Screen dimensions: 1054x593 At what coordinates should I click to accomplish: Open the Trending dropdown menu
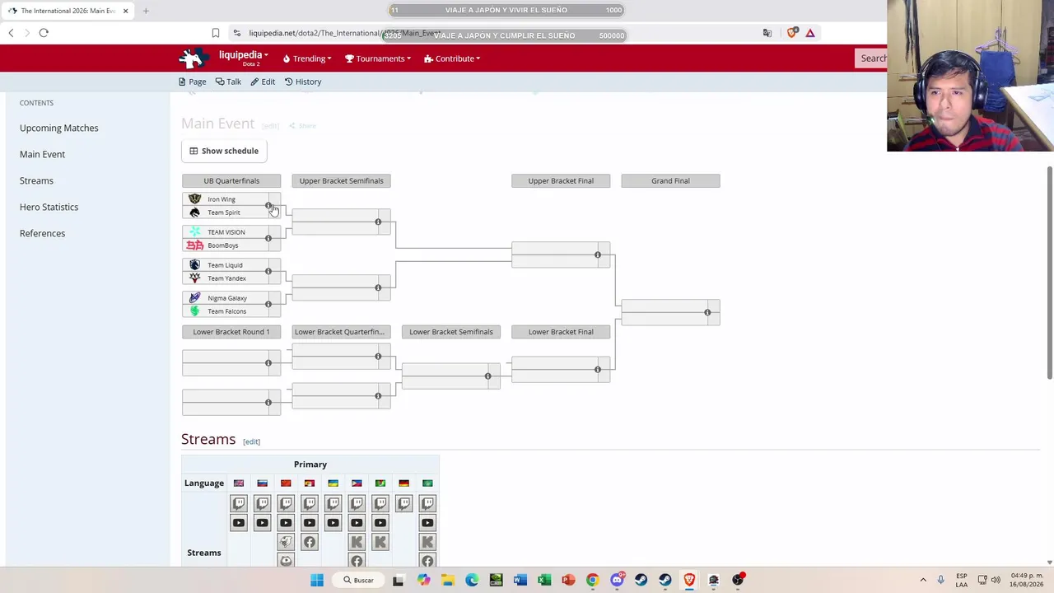pyautogui.click(x=307, y=58)
